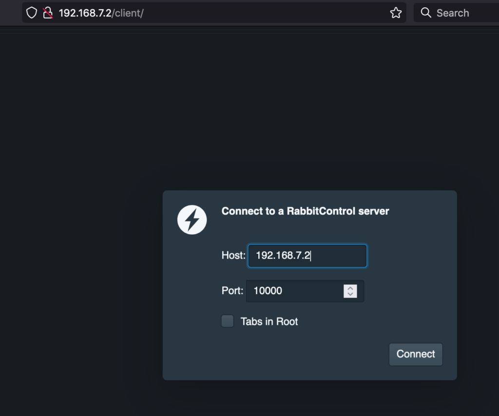Click the browser Search field
Screen dimensions: 499x416
pyautogui.click(x=456, y=13)
